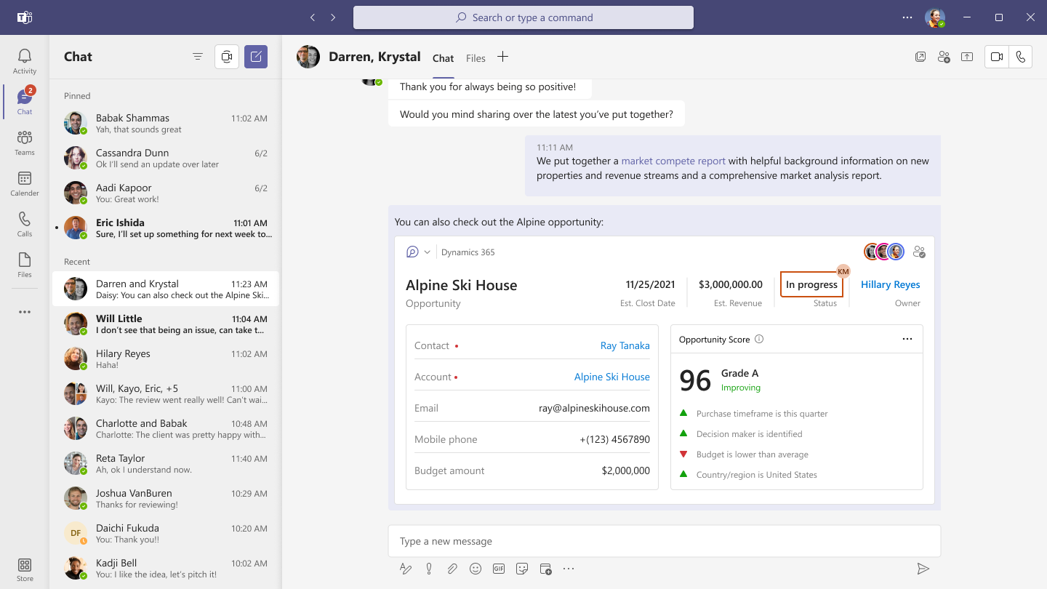Open the GIF picker in the message box
Screen dimensions: 1047x589
(x=499, y=569)
